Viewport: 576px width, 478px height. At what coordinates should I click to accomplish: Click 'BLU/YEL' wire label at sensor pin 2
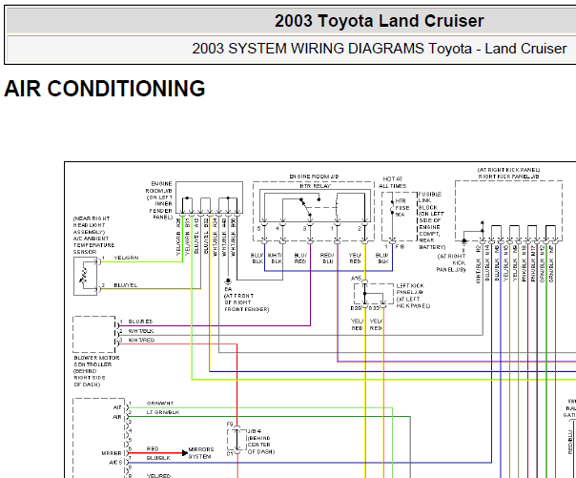tap(125, 285)
